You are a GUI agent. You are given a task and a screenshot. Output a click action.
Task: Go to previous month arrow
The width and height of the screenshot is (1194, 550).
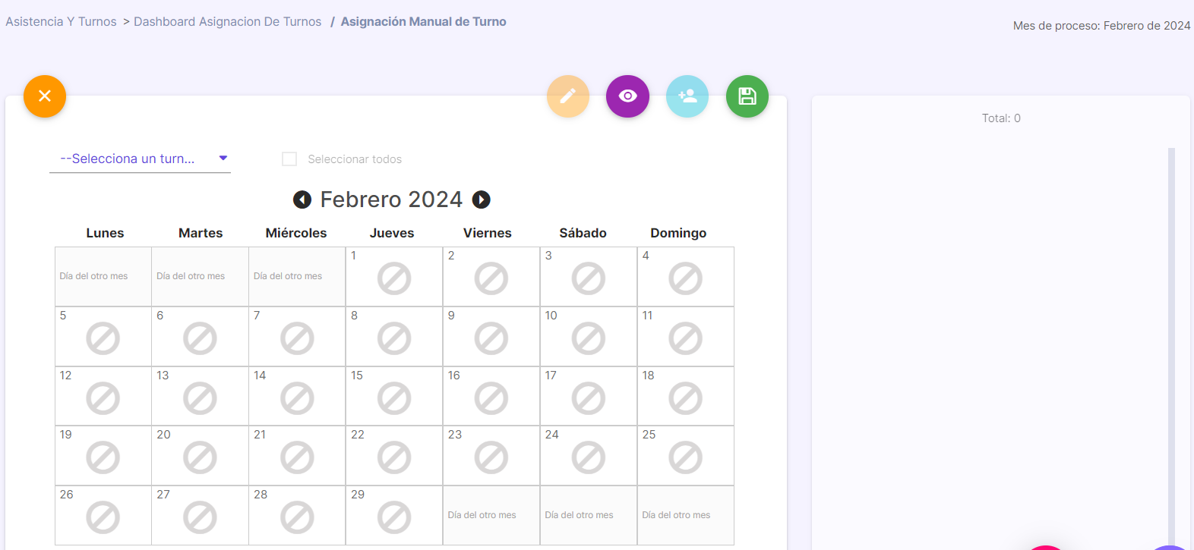pos(302,200)
